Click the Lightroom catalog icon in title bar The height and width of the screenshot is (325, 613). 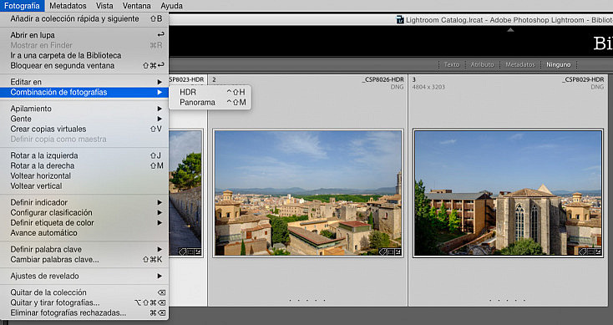click(x=399, y=19)
